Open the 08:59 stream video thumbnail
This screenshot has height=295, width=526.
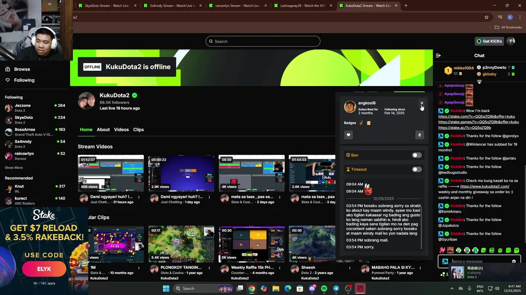coord(251,173)
